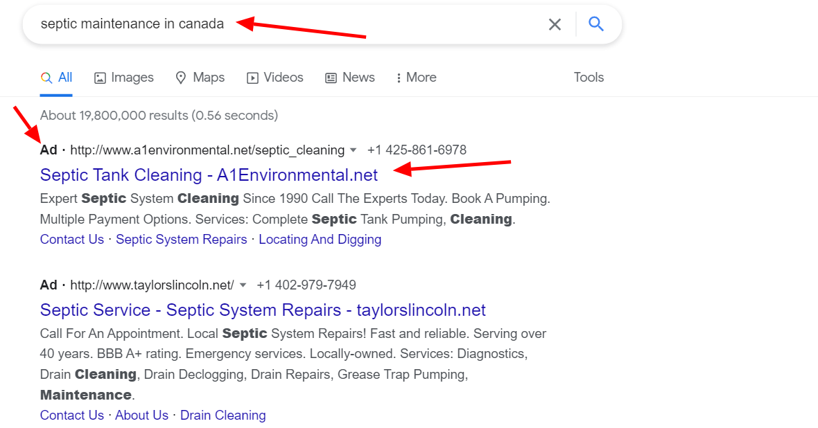Screen dimensions: 818x428
Task: Click the three-dot icon beside More
Action: tap(399, 78)
